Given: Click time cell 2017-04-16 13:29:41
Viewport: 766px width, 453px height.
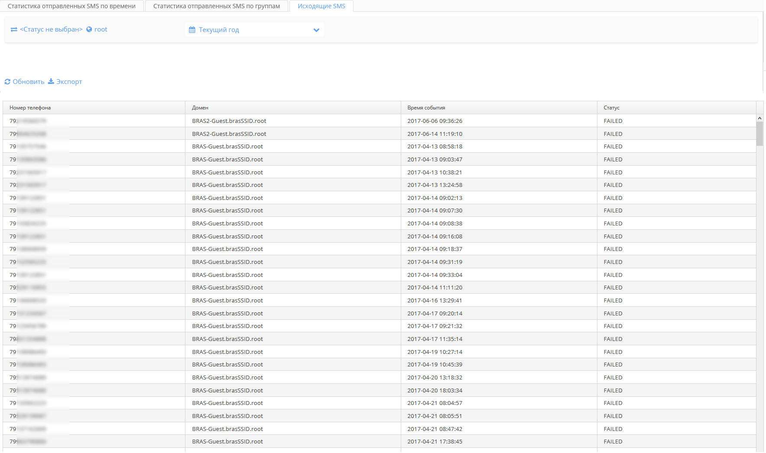Looking at the screenshot, I should click(x=499, y=300).
